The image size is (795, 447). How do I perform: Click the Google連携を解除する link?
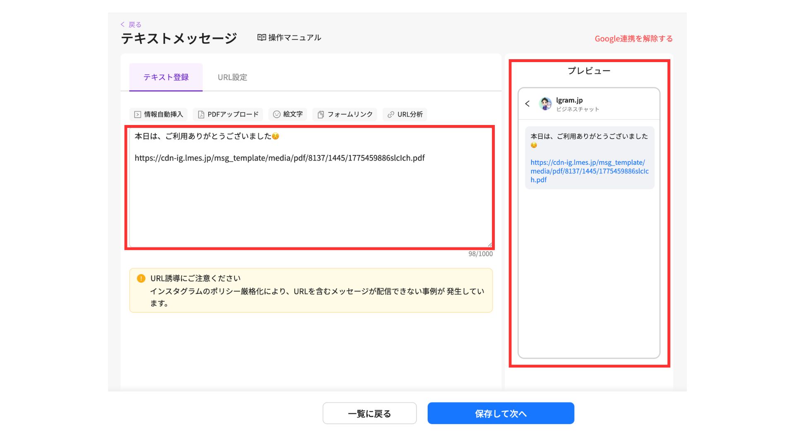coord(634,38)
